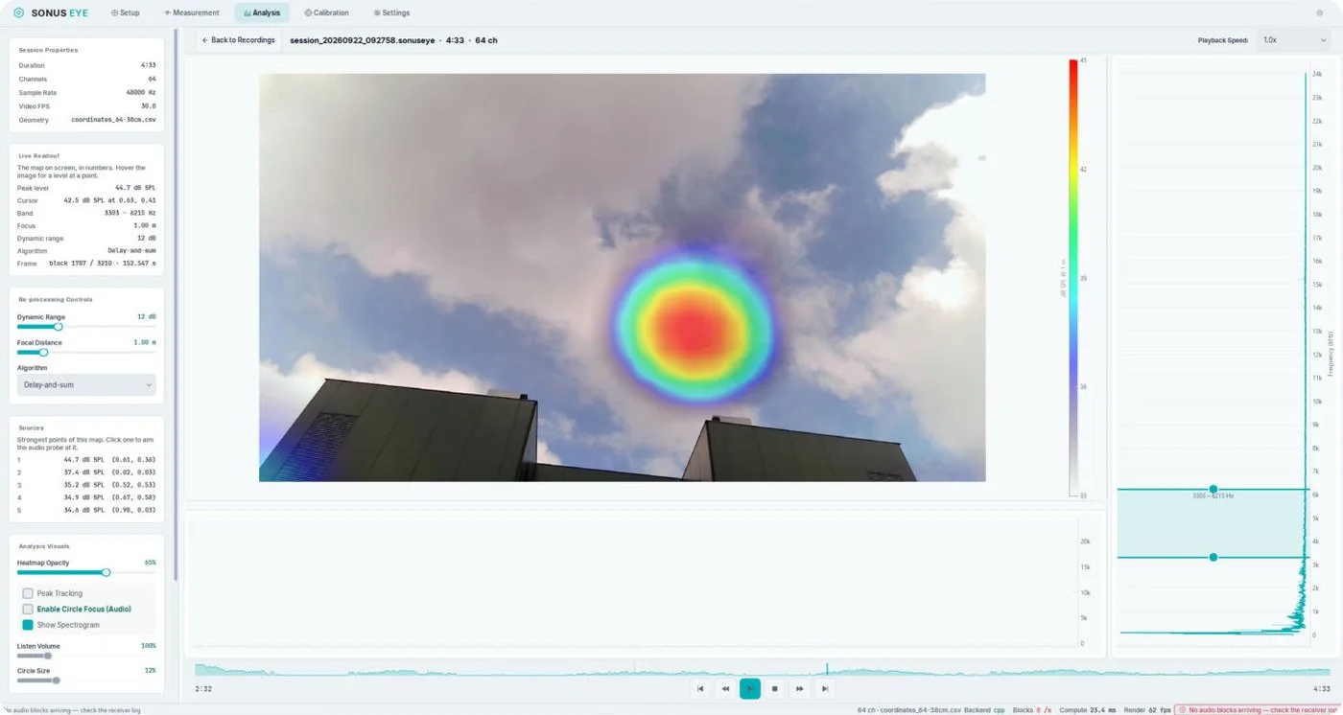
Task: Click the 2:32 current time label
Action: [x=203, y=688]
